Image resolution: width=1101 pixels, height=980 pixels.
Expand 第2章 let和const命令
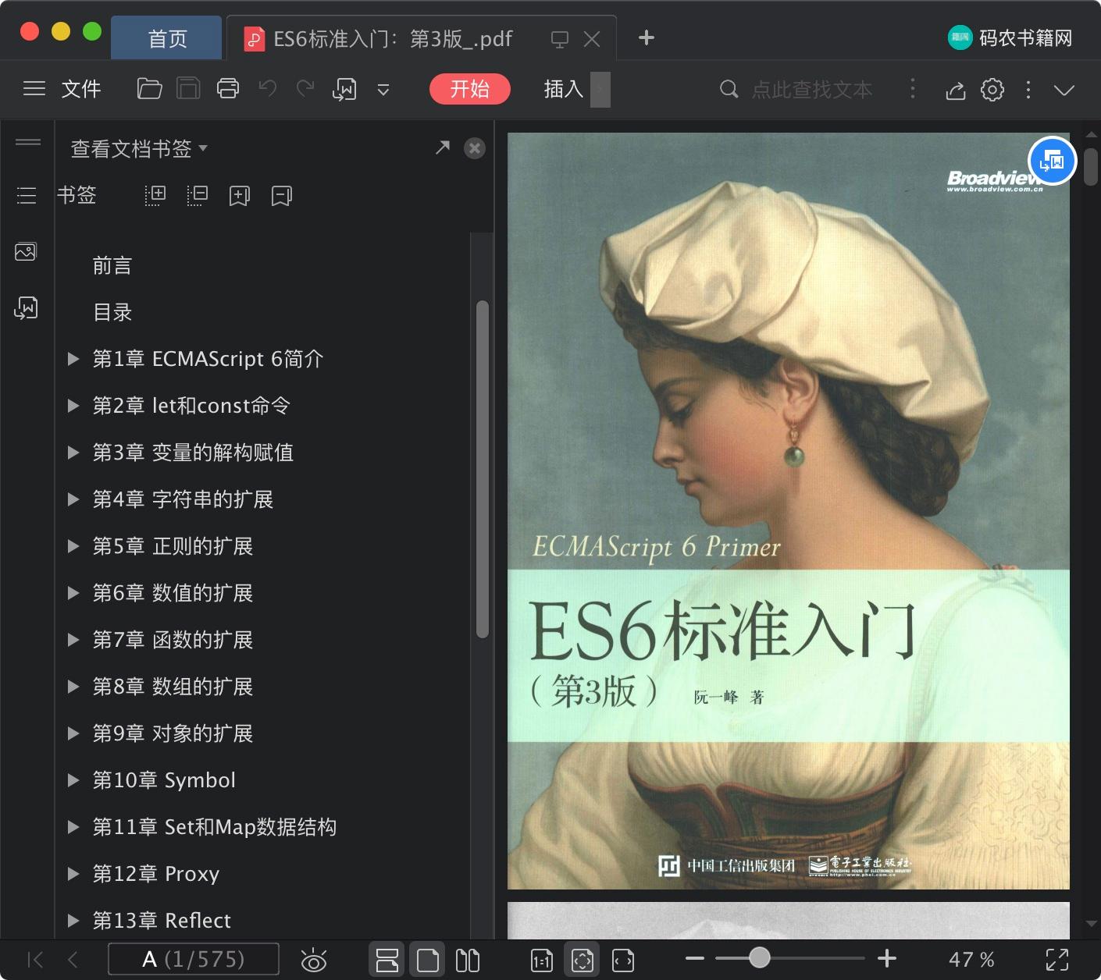(73, 406)
